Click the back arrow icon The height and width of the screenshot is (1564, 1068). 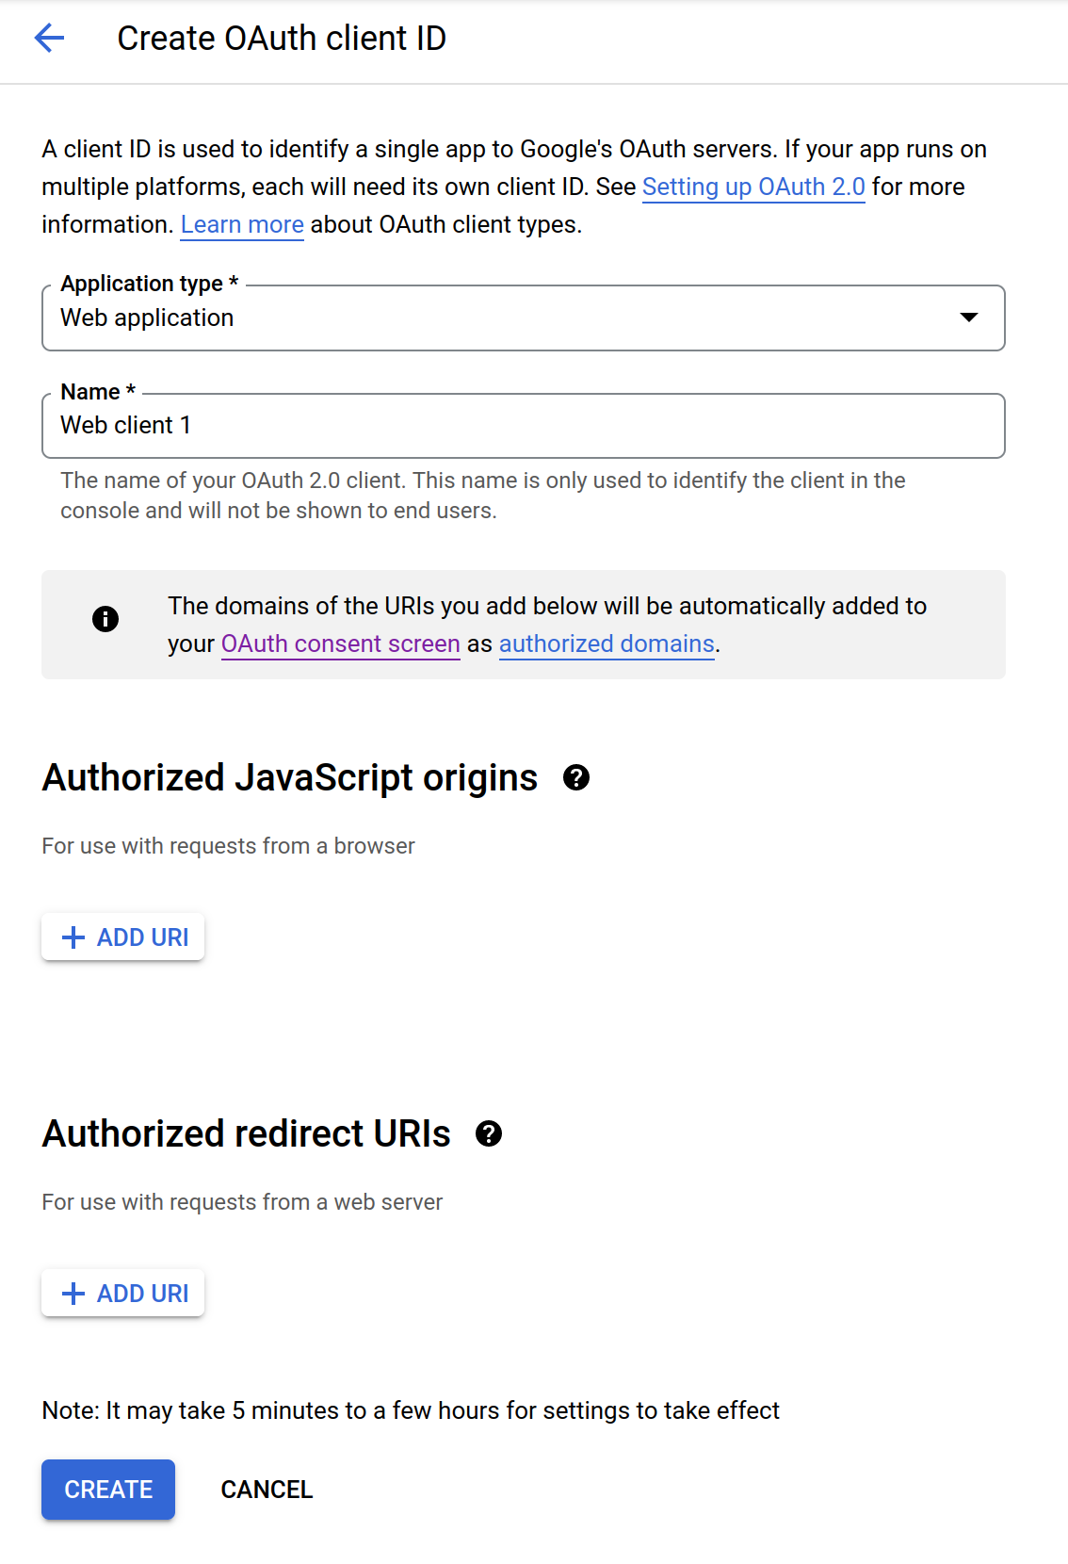pos(49,39)
